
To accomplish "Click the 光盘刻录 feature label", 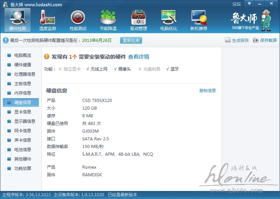I will tap(152, 69).
